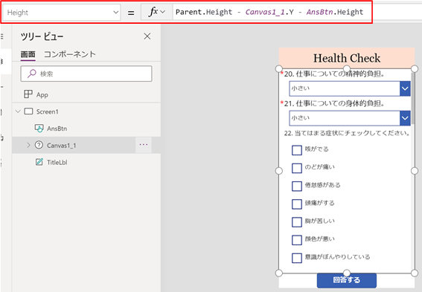Click the canvas right-middle resize handle

(x=415, y=171)
